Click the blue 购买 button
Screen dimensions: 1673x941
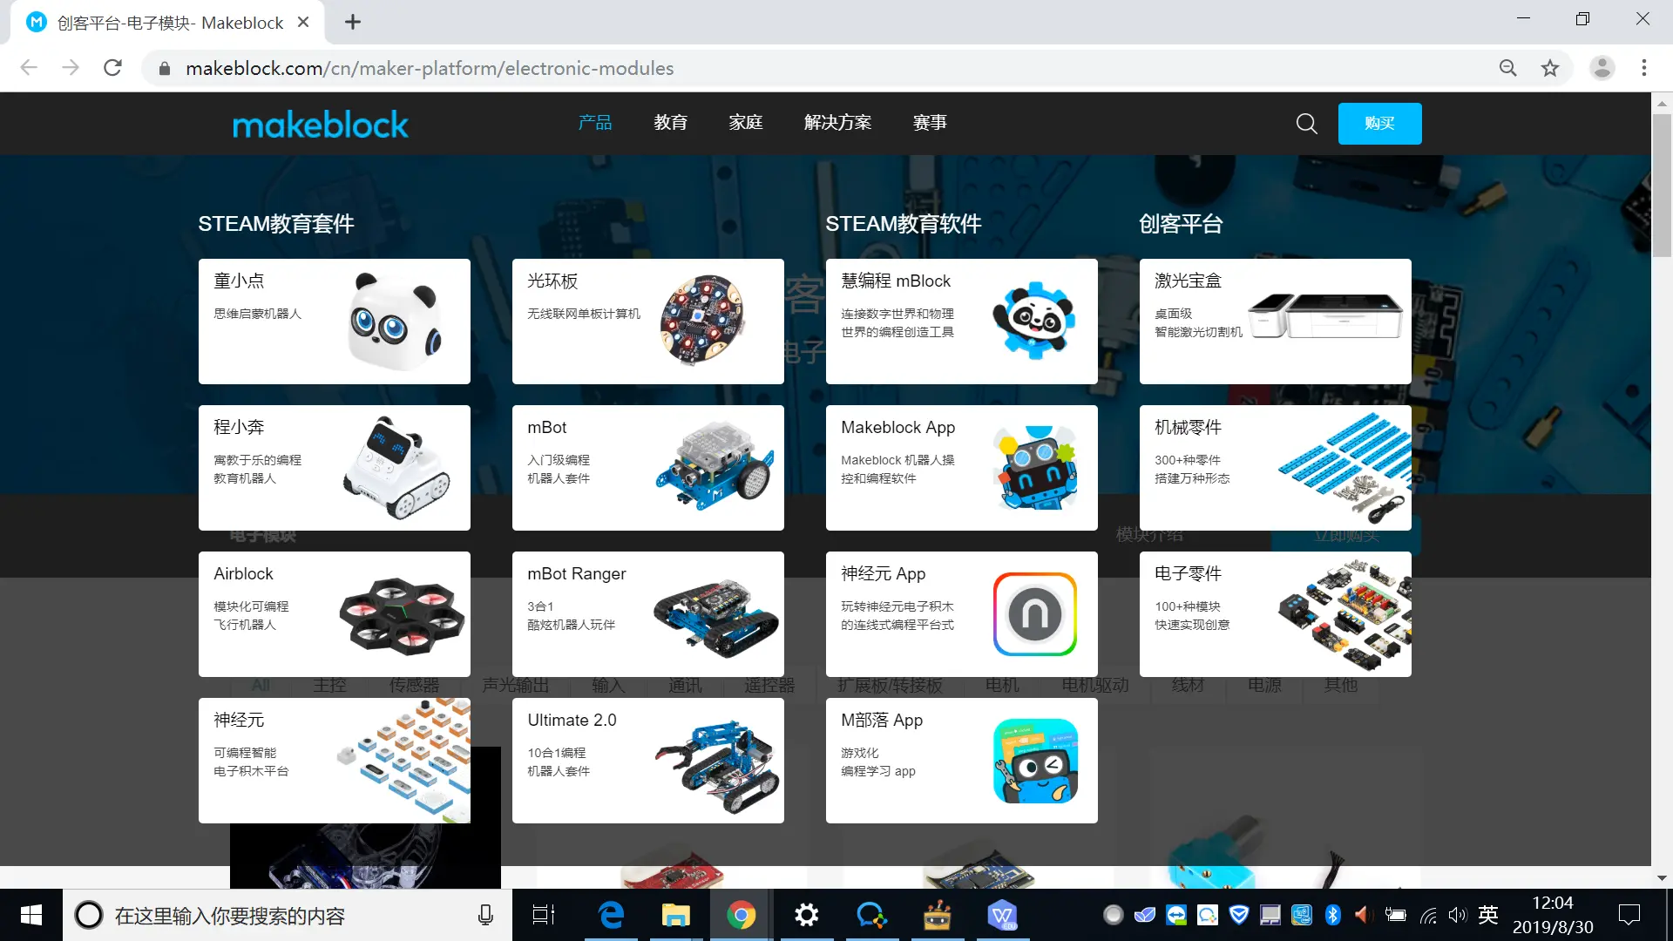[x=1379, y=124]
